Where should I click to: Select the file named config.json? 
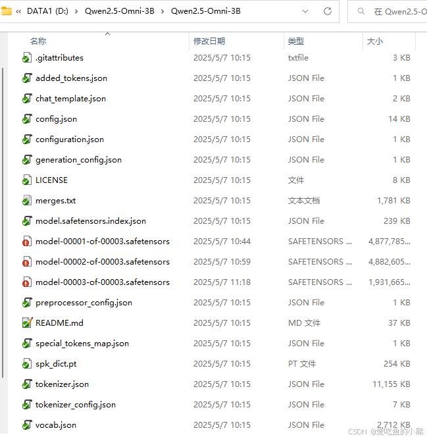click(x=56, y=119)
